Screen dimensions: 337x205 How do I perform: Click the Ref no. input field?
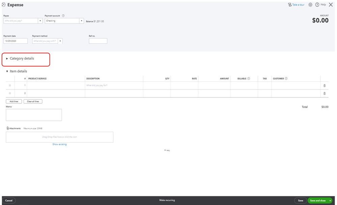[98, 41]
